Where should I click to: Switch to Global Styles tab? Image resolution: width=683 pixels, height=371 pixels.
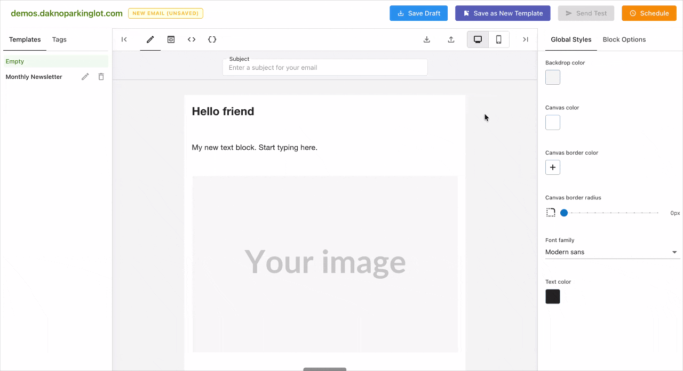click(571, 39)
